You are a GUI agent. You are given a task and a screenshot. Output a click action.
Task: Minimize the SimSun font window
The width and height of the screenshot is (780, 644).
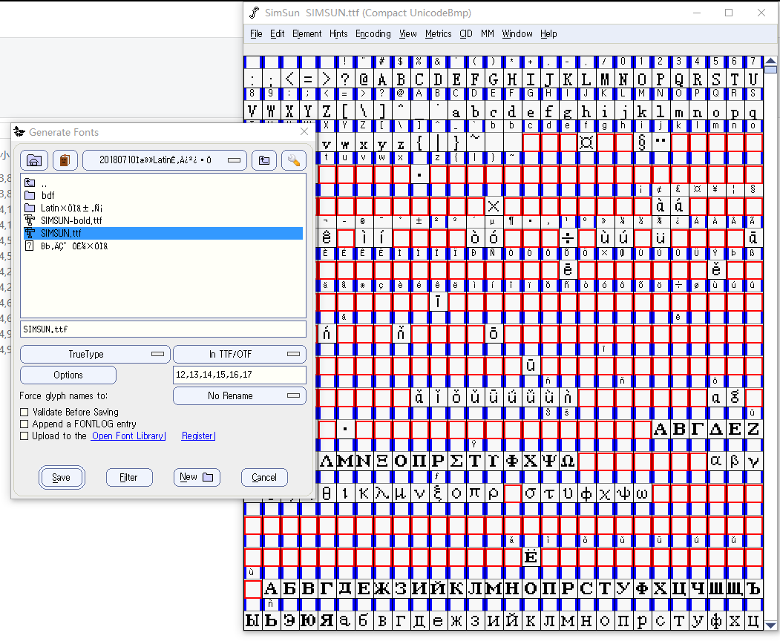(x=697, y=13)
